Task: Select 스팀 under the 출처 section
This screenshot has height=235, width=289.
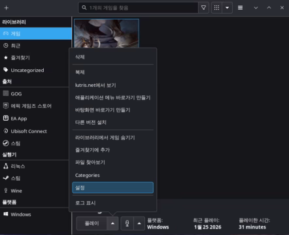Action: point(35,144)
